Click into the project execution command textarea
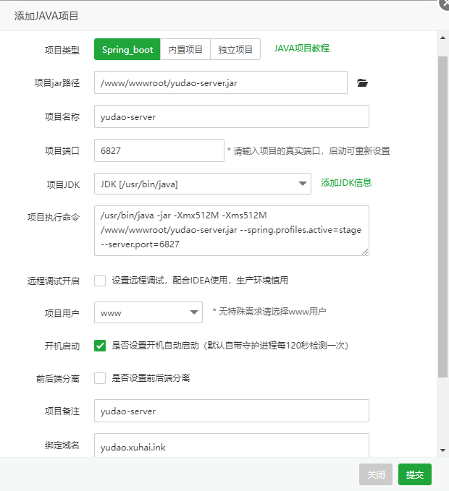The width and height of the screenshot is (449, 491). [x=231, y=231]
